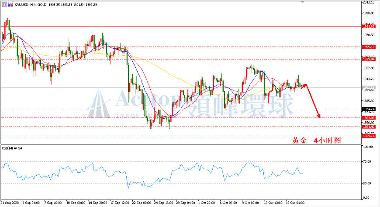Click the 22 Sep 00:00 time axis label
This screenshot has height=207, width=380.
pyautogui.click(x=142, y=203)
